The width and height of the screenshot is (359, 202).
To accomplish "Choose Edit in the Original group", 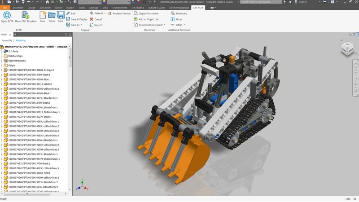I will coord(71,13).
